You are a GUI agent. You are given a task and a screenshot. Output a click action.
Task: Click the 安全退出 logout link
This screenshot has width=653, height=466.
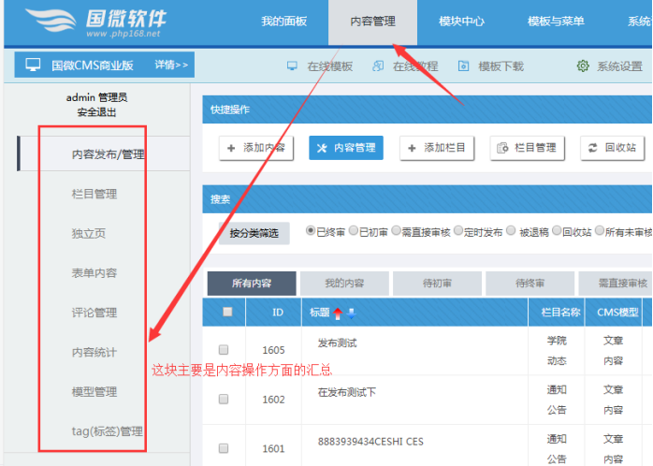click(96, 112)
